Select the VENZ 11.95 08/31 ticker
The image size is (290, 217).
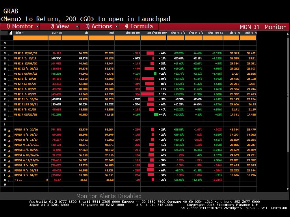[26, 105]
